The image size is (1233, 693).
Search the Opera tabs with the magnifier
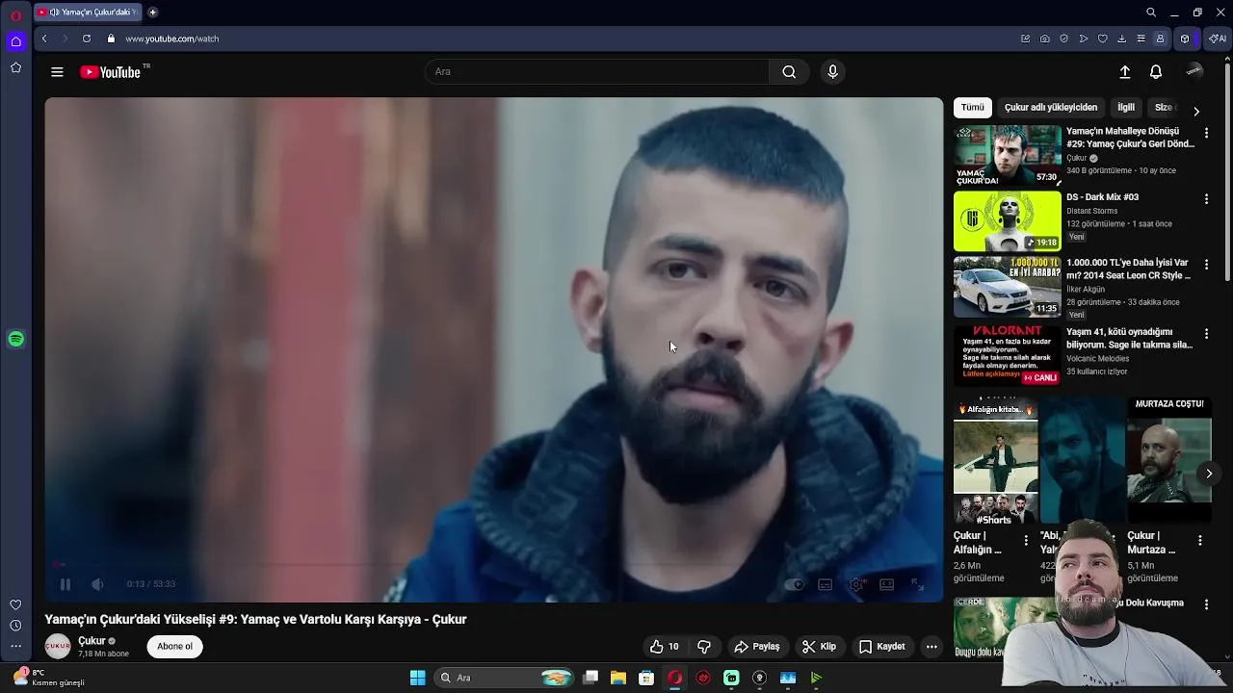point(1151,13)
